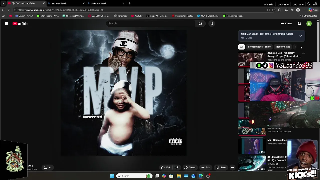This screenshot has width=320, height=180.
Task: Open options dots for Jay5ive Proper video
Action: (x=304, y=53)
